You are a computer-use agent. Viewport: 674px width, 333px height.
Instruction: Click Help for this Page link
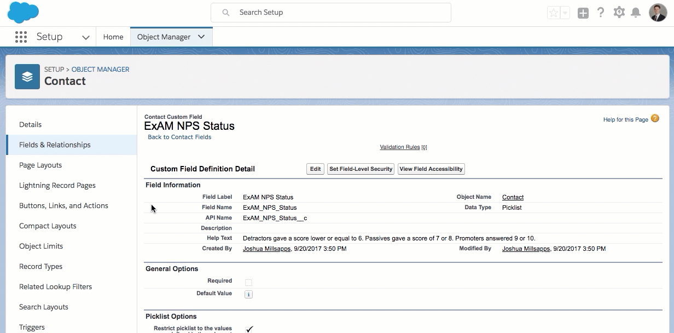click(626, 119)
